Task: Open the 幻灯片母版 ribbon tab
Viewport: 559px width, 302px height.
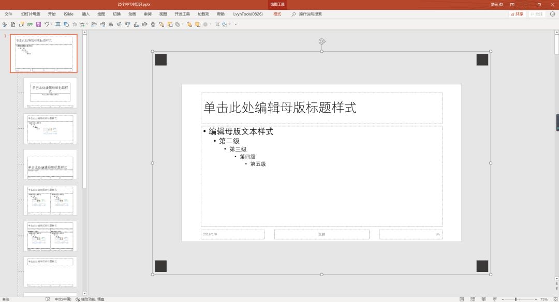Action: [31, 14]
